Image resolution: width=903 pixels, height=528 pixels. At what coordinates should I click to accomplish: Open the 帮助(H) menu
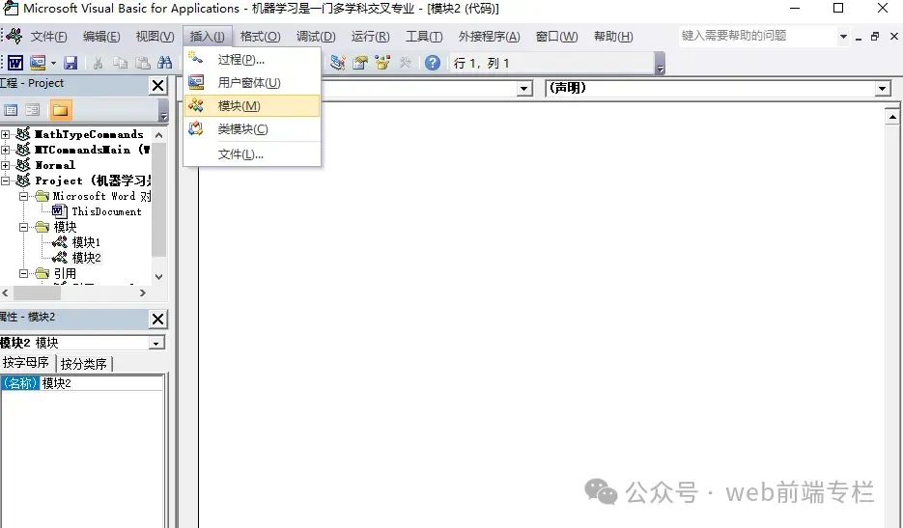coord(613,37)
